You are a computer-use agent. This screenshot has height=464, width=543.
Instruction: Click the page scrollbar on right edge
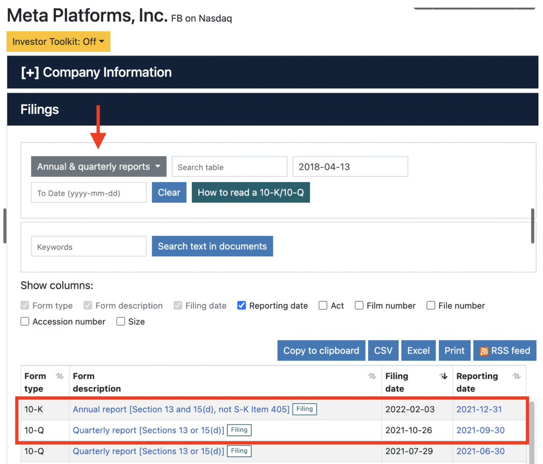(533, 226)
